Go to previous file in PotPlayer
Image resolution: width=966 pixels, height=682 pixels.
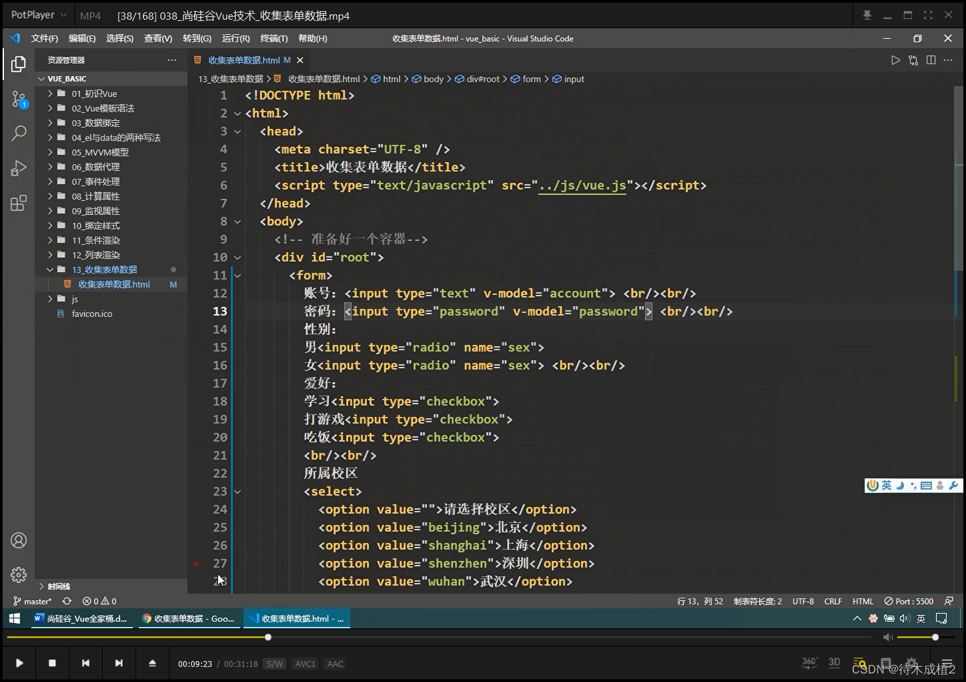tap(86, 663)
